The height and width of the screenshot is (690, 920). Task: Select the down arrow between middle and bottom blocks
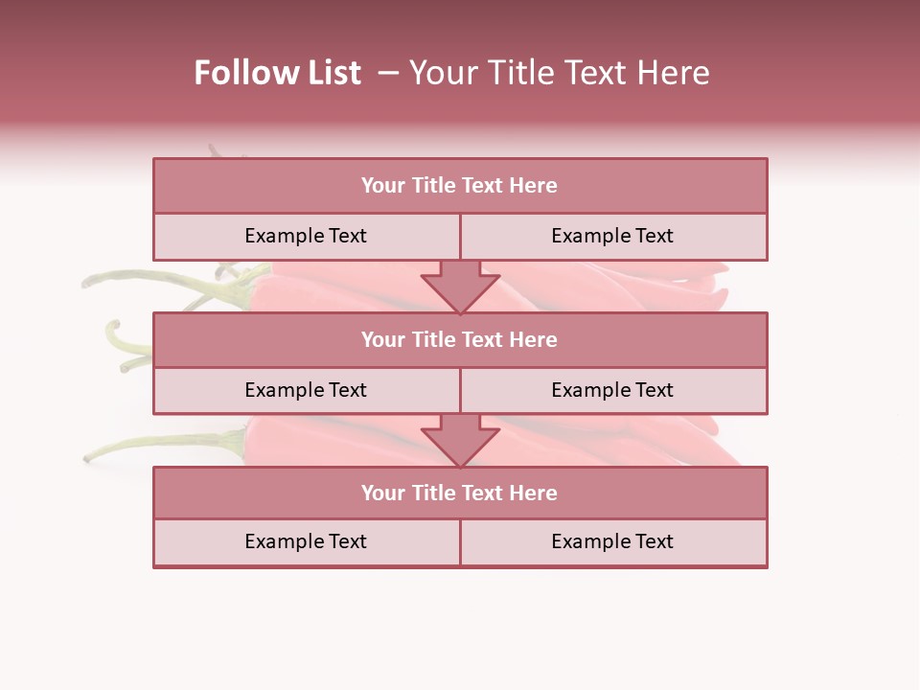pyautogui.click(x=460, y=440)
